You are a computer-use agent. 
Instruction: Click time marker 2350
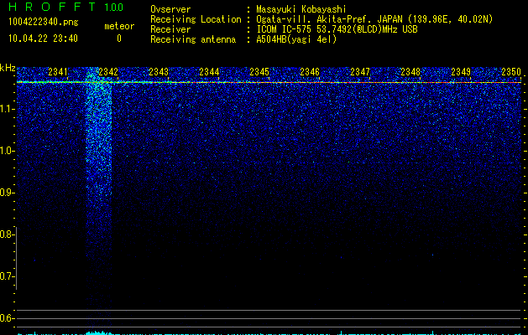pos(511,72)
